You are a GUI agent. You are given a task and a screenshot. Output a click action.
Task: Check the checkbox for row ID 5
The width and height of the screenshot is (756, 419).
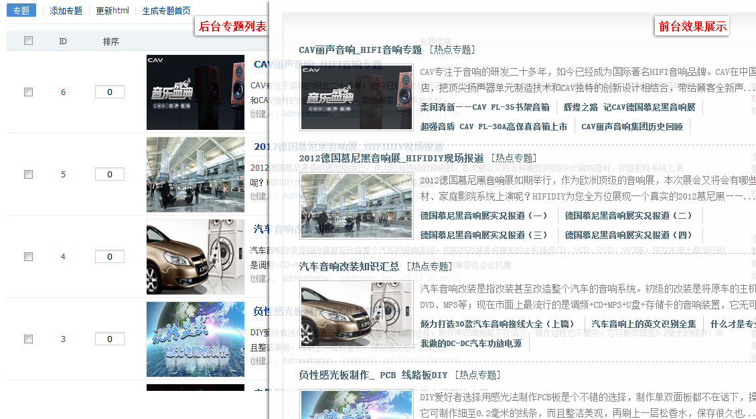coord(28,174)
